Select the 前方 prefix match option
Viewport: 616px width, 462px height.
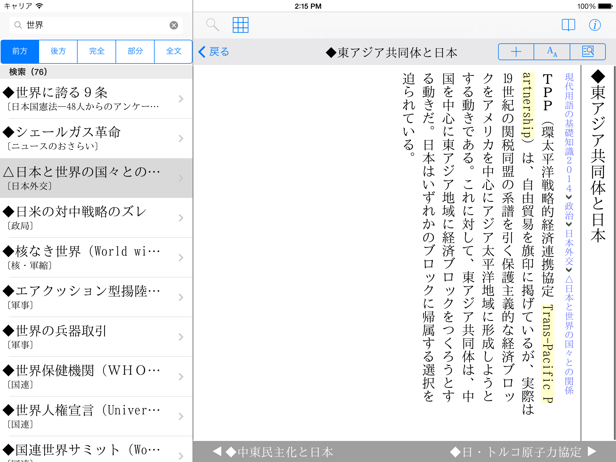20,51
